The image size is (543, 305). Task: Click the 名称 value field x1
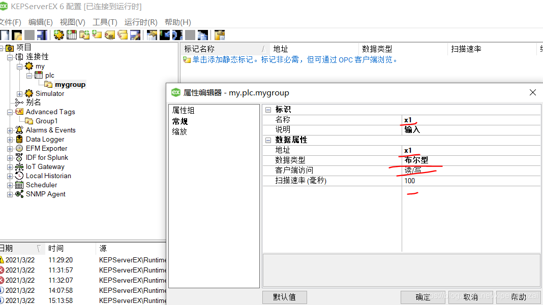(x=471, y=120)
